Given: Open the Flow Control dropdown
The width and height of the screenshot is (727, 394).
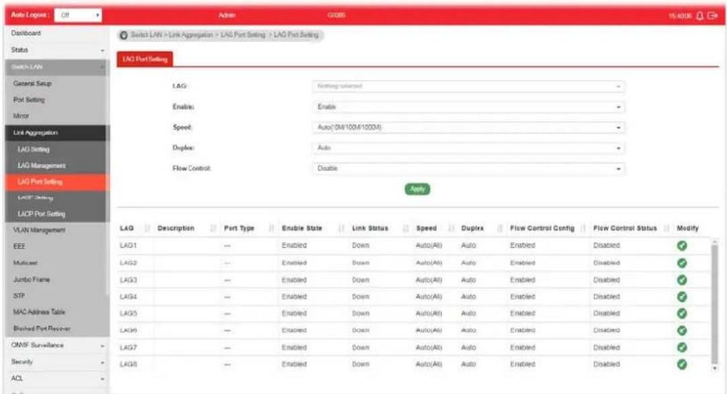Looking at the screenshot, I should click(x=468, y=168).
